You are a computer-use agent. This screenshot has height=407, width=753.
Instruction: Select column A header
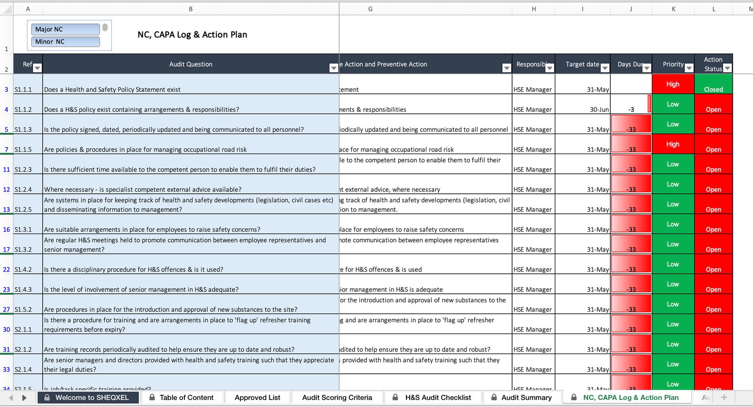28,9
